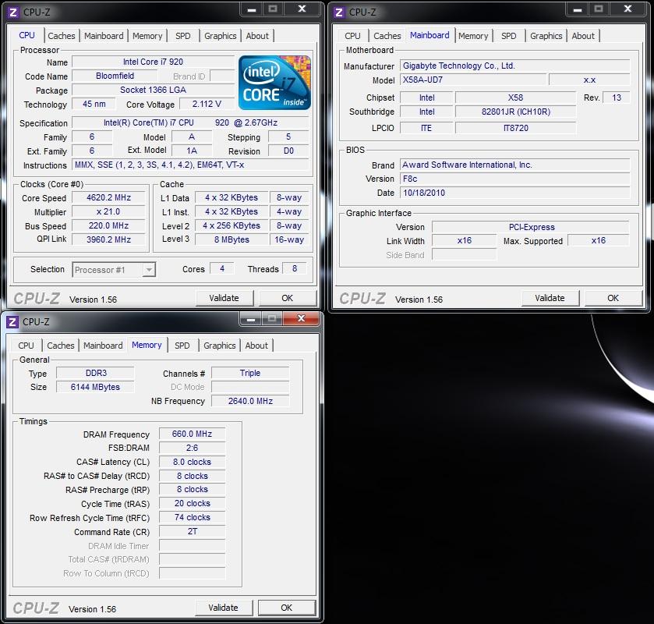
Task: Switch to Caches tab in the CPU window
Action: tap(62, 36)
